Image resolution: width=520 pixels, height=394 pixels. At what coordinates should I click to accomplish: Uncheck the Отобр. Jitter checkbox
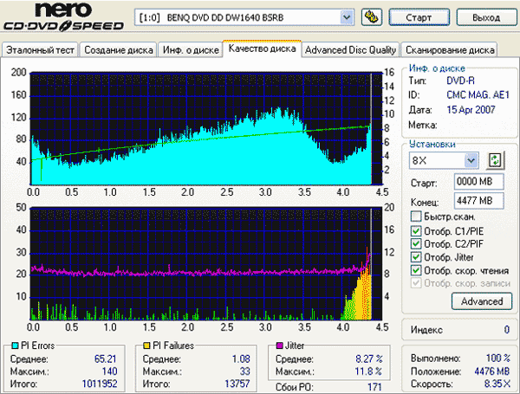pos(416,257)
